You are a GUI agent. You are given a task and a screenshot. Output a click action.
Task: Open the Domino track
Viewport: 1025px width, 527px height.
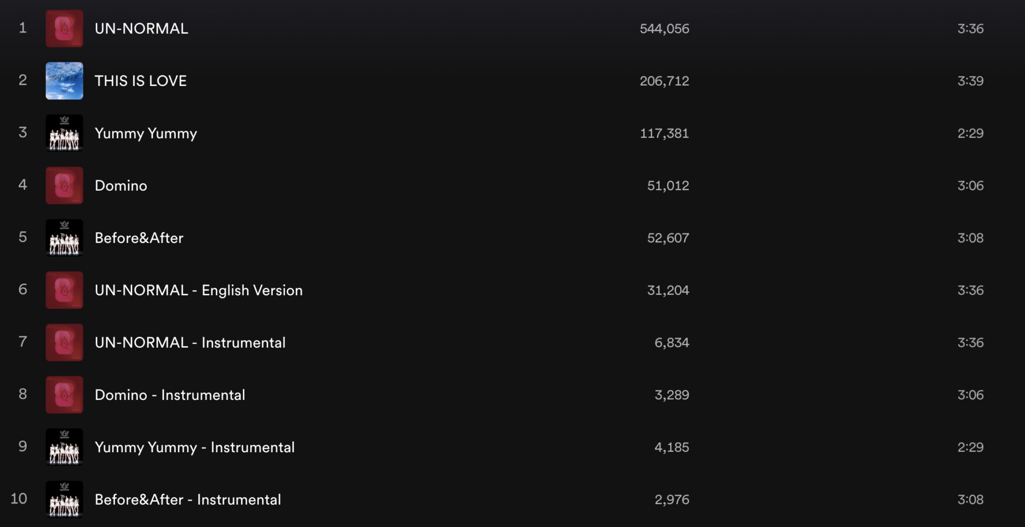(121, 185)
